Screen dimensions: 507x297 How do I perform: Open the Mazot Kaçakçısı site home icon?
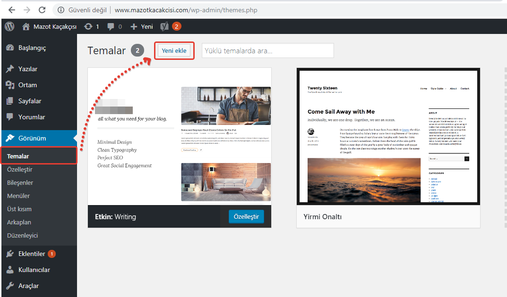click(26, 26)
